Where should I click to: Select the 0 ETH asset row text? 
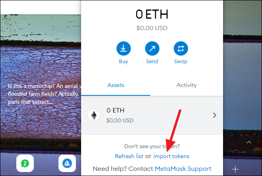tap(115, 110)
